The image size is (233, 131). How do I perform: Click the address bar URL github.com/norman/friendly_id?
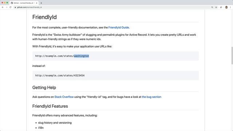point(29,7)
